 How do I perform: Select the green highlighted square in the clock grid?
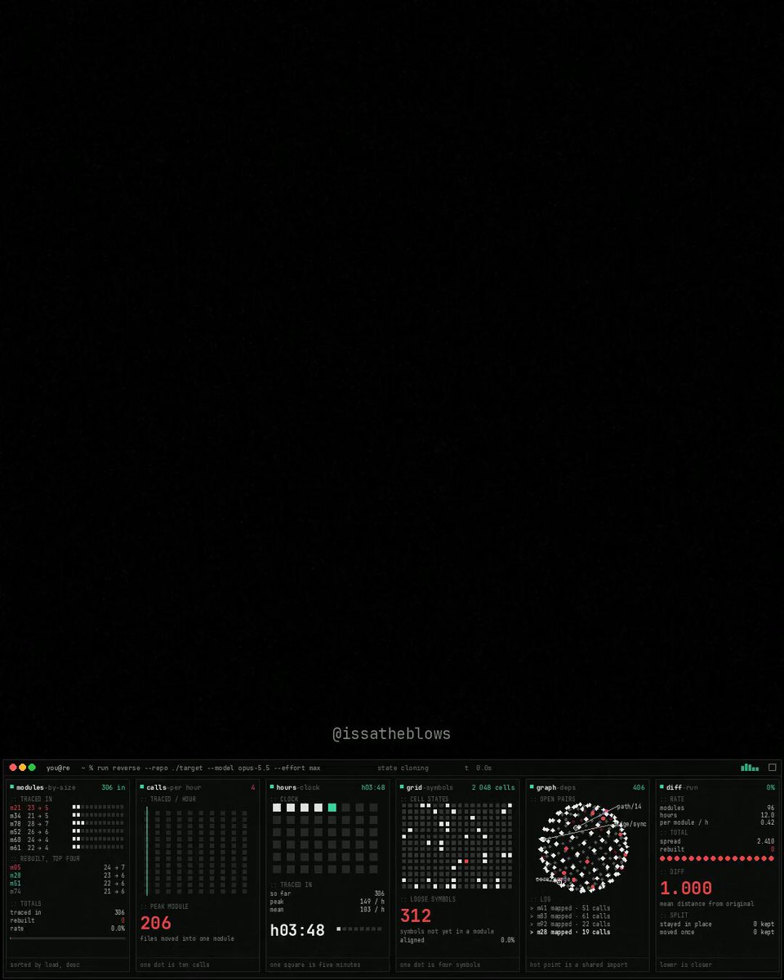332,808
